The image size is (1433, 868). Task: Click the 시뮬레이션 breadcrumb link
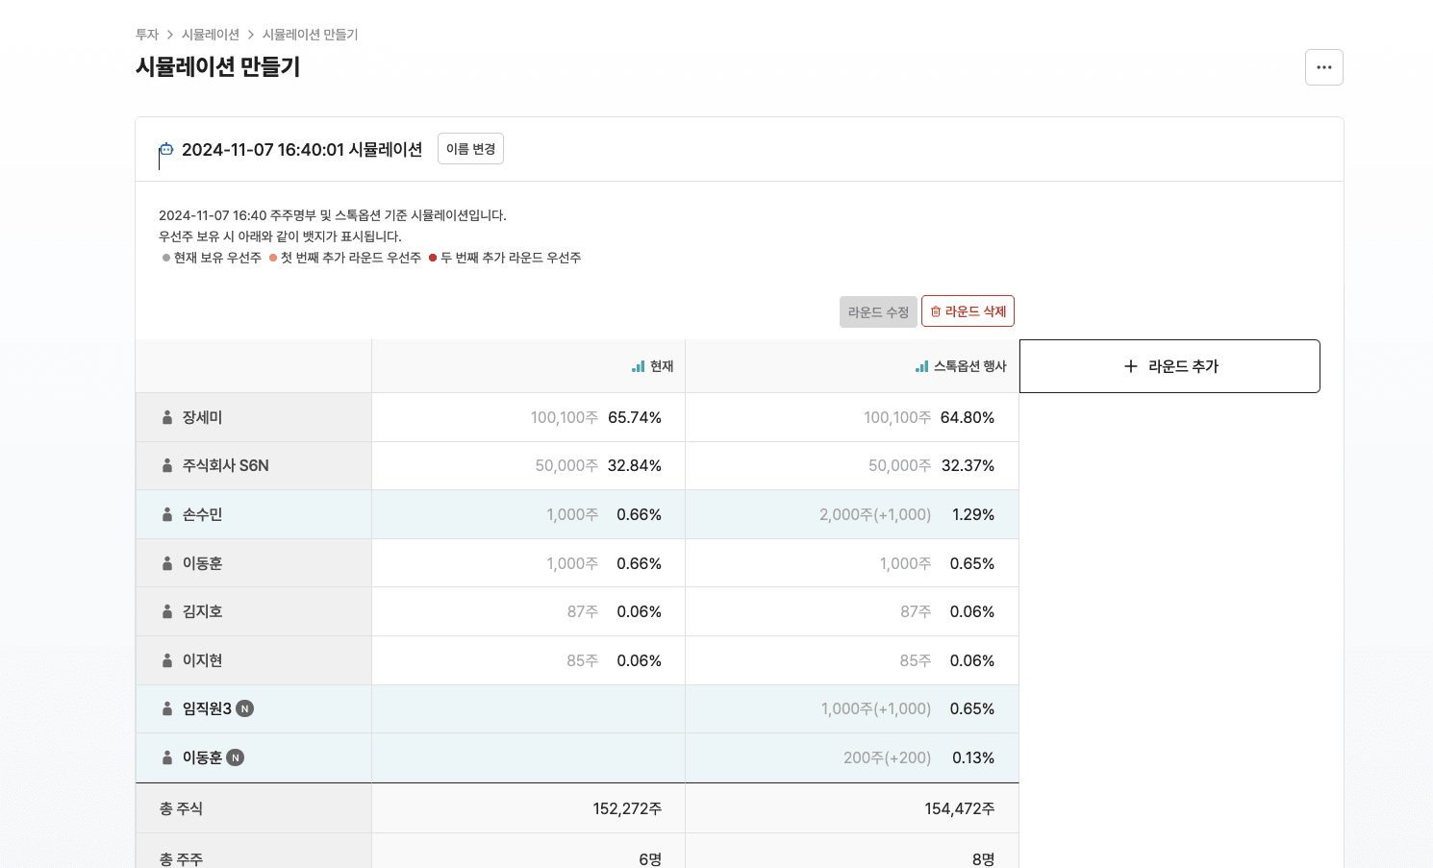211,34
